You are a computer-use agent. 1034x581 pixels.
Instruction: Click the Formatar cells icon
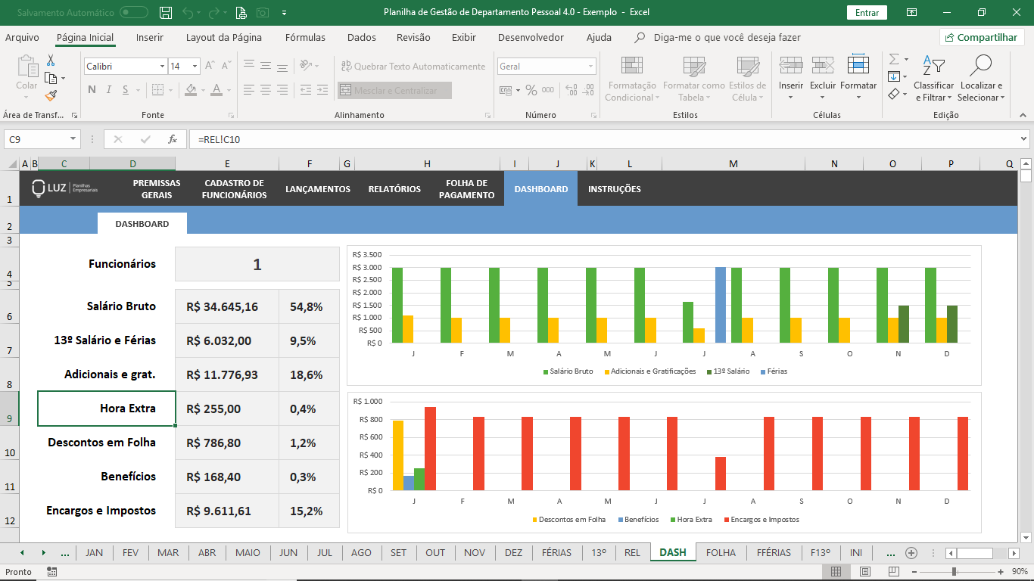tap(858, 74)
